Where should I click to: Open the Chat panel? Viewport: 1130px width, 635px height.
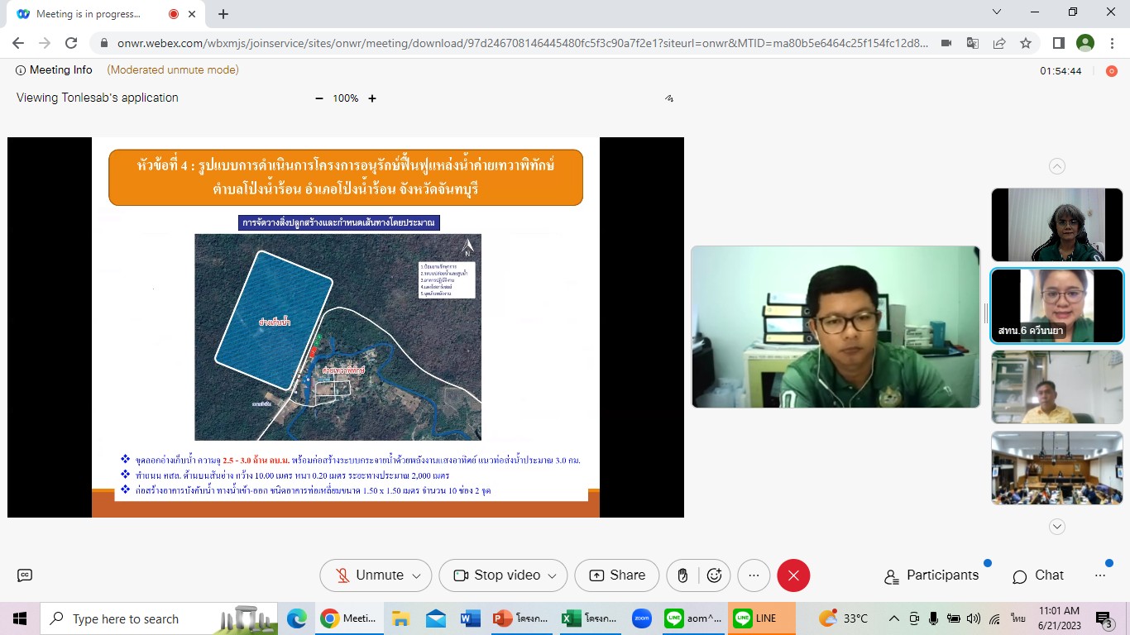(1038, 575)
